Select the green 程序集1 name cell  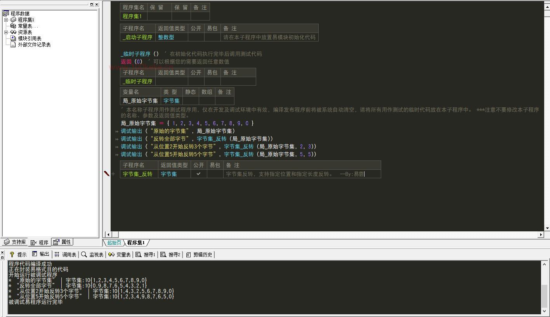(134, 16)
